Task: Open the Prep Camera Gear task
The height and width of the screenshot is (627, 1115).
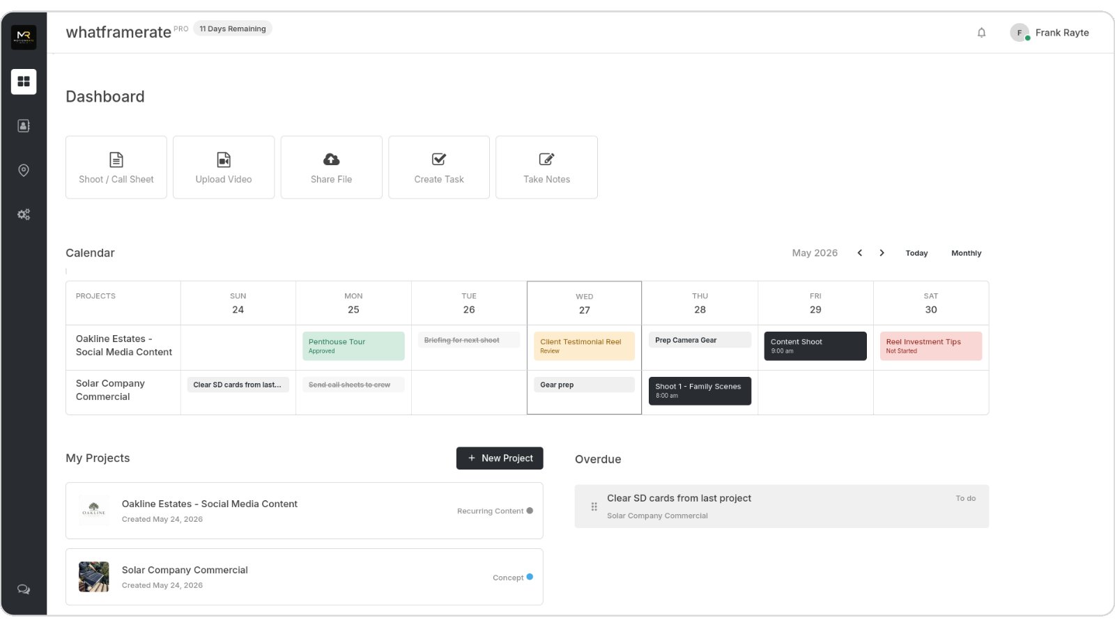Action: coord(700,340)
